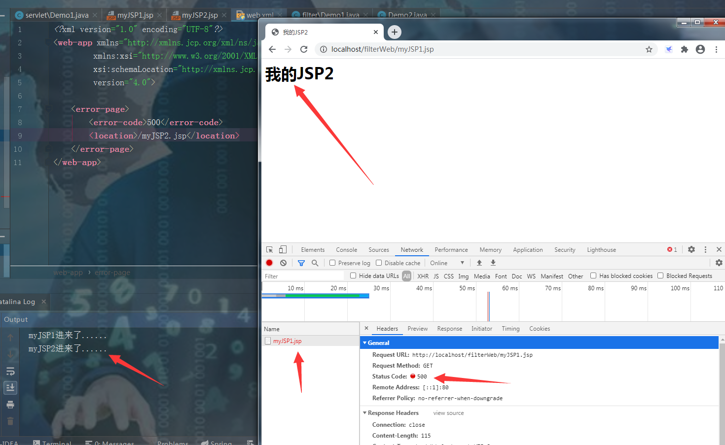725x445 pixels.
Task: Open the Online throttling dropdown
Action: click(x=447, y=263)
